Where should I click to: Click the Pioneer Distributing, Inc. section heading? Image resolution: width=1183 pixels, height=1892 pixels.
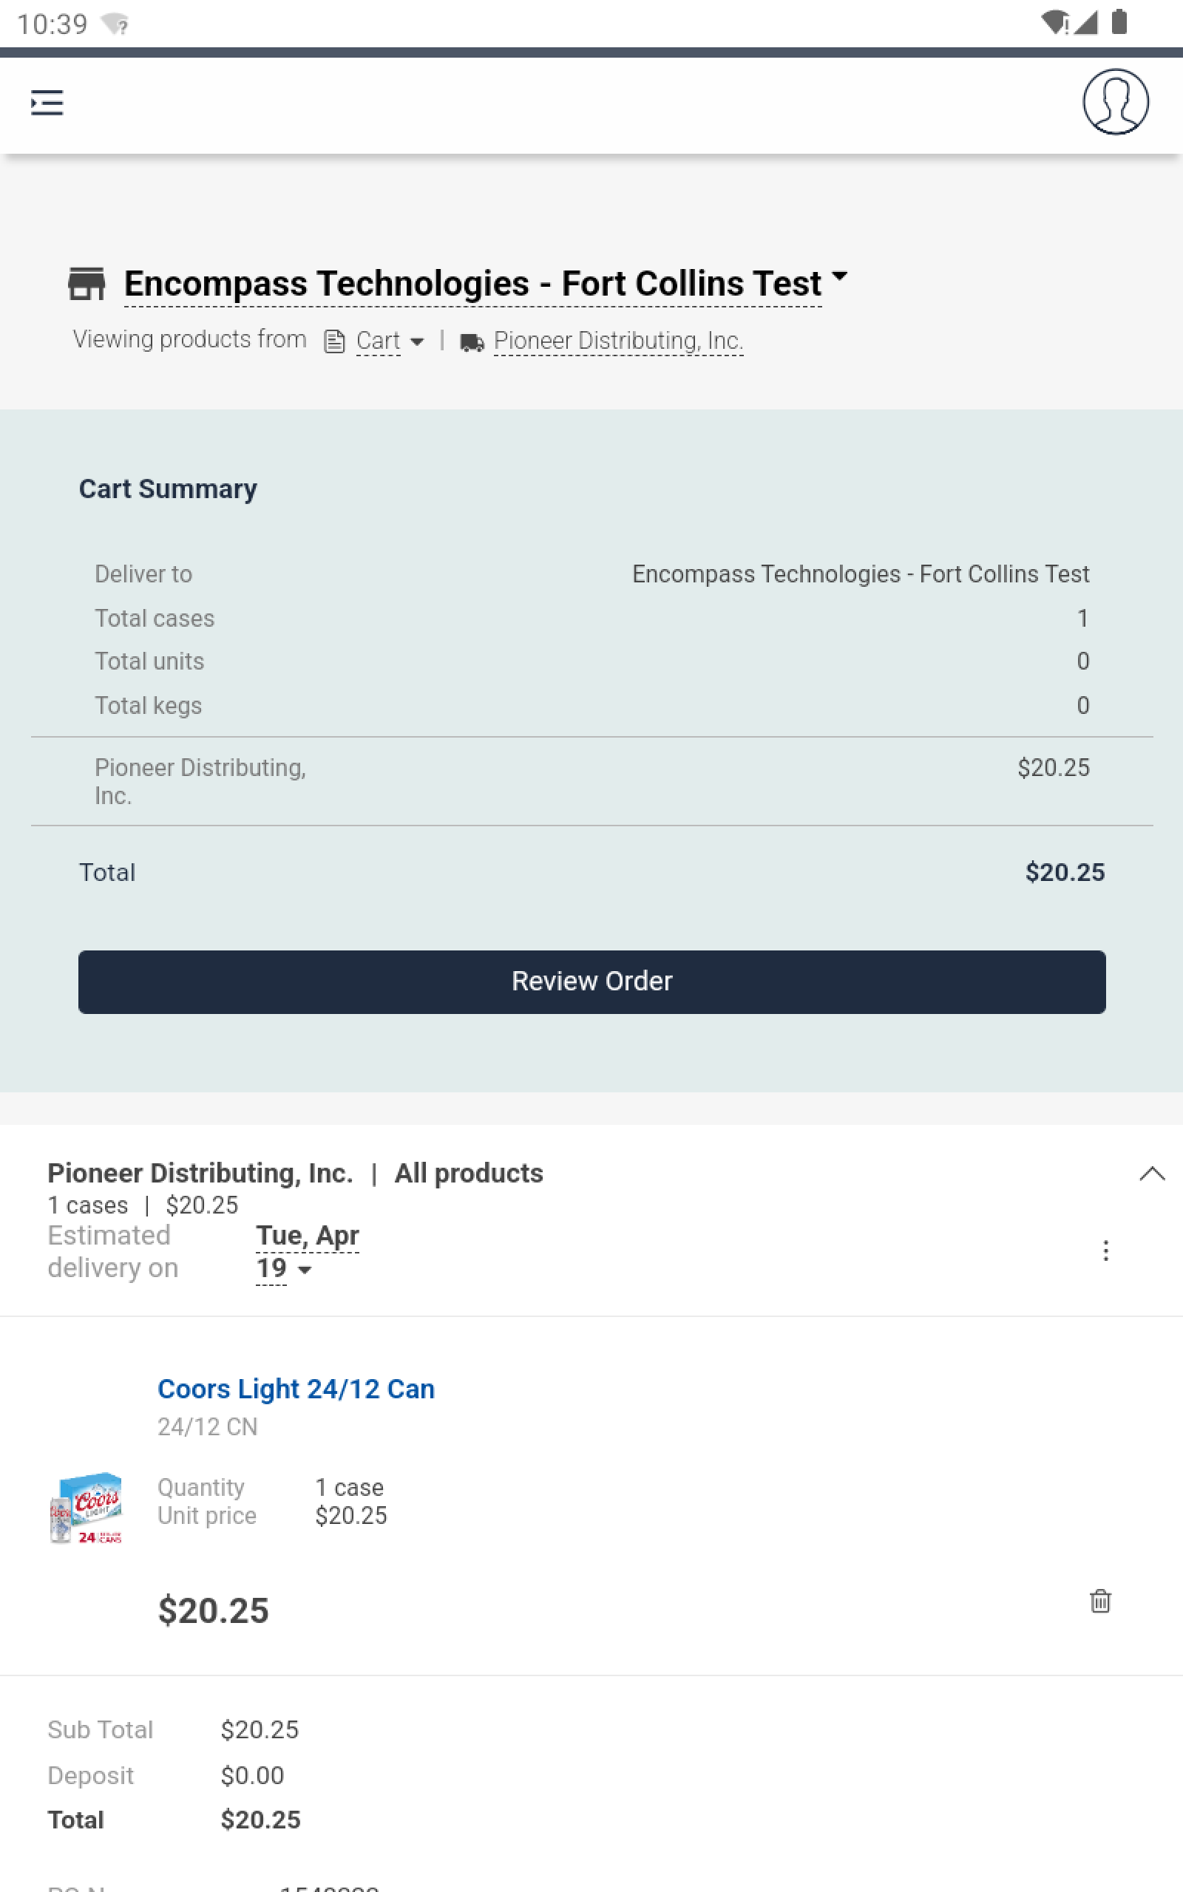(200, 1173)
